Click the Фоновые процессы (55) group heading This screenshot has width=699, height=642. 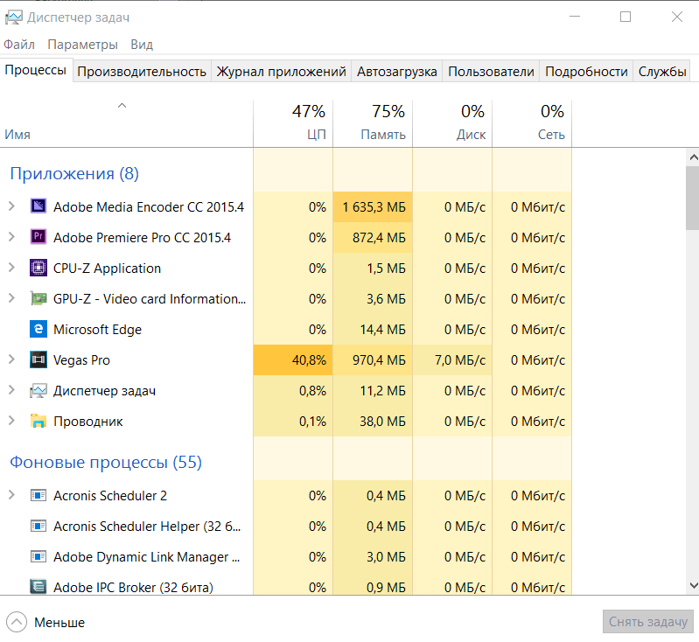click(x=106, y=463)
